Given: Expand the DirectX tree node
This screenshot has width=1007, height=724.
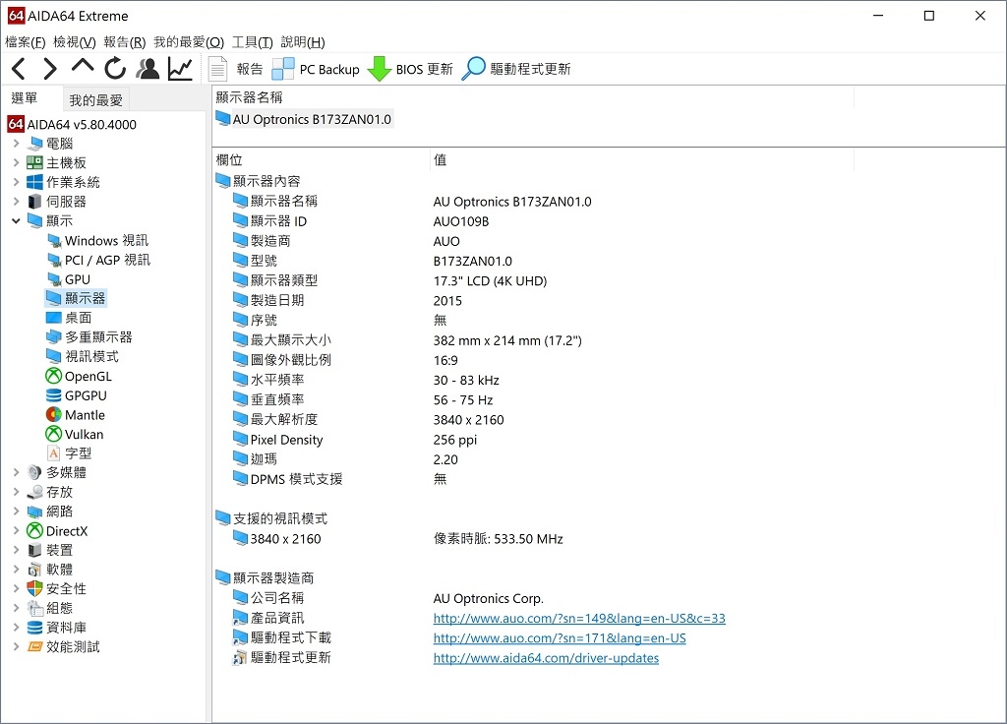Looking at the screenshot, I should 16,530.
